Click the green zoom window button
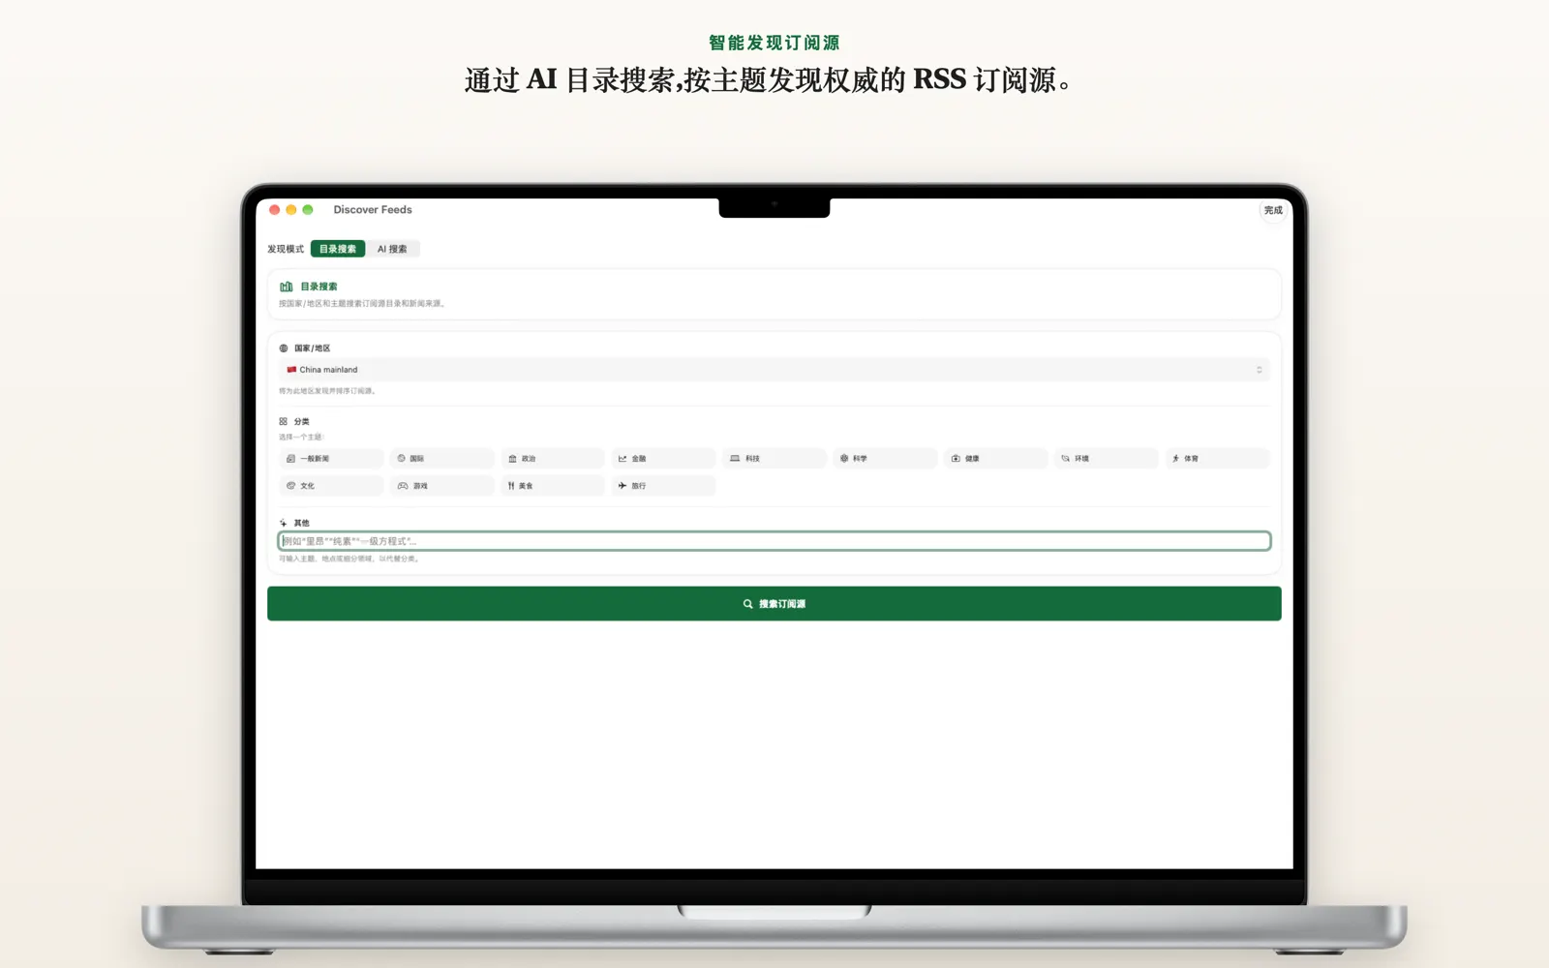This screenshot has height=968, width=1549. (x=308, y=210)
